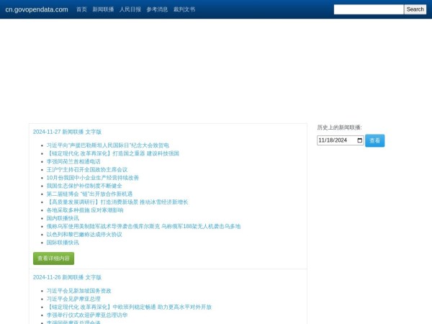
Task: Navigate to 裁判文书 in the top bar
Action: 184,9
